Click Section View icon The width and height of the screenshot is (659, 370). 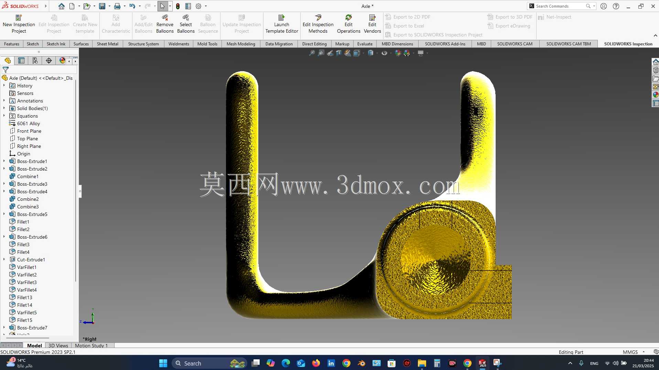coord(339,53)
